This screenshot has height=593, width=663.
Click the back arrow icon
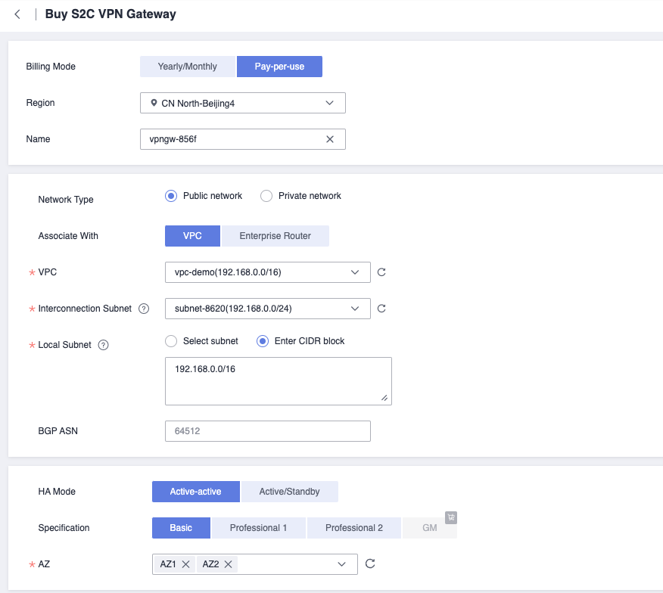[17, 14]
